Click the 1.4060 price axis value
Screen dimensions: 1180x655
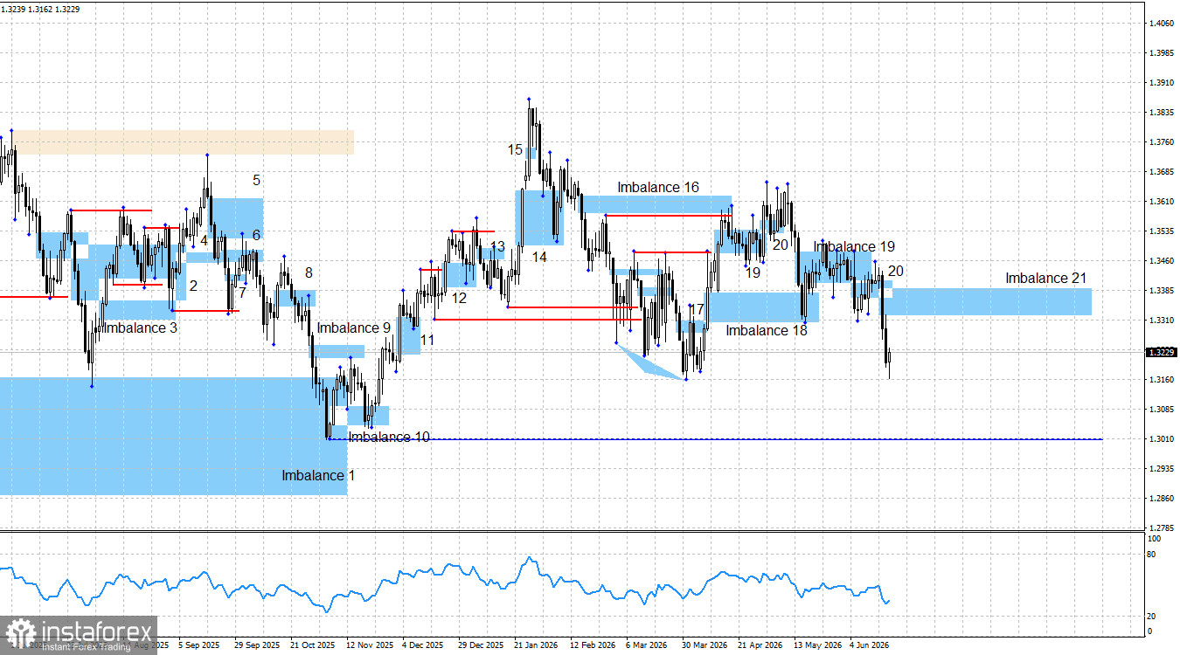click(x=1162, y=24)
